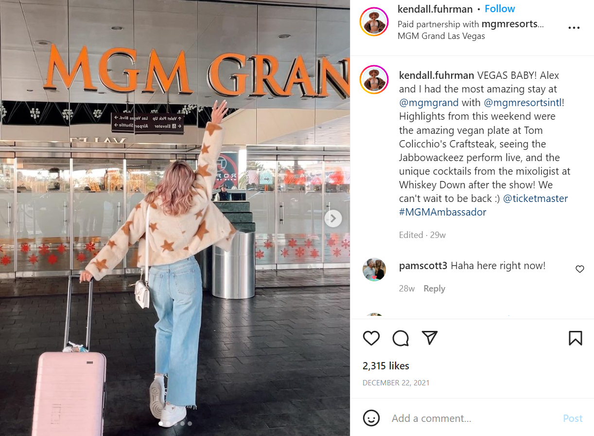Reply to pamscott3's comment

pyautogui.click(x=434, y=289)
